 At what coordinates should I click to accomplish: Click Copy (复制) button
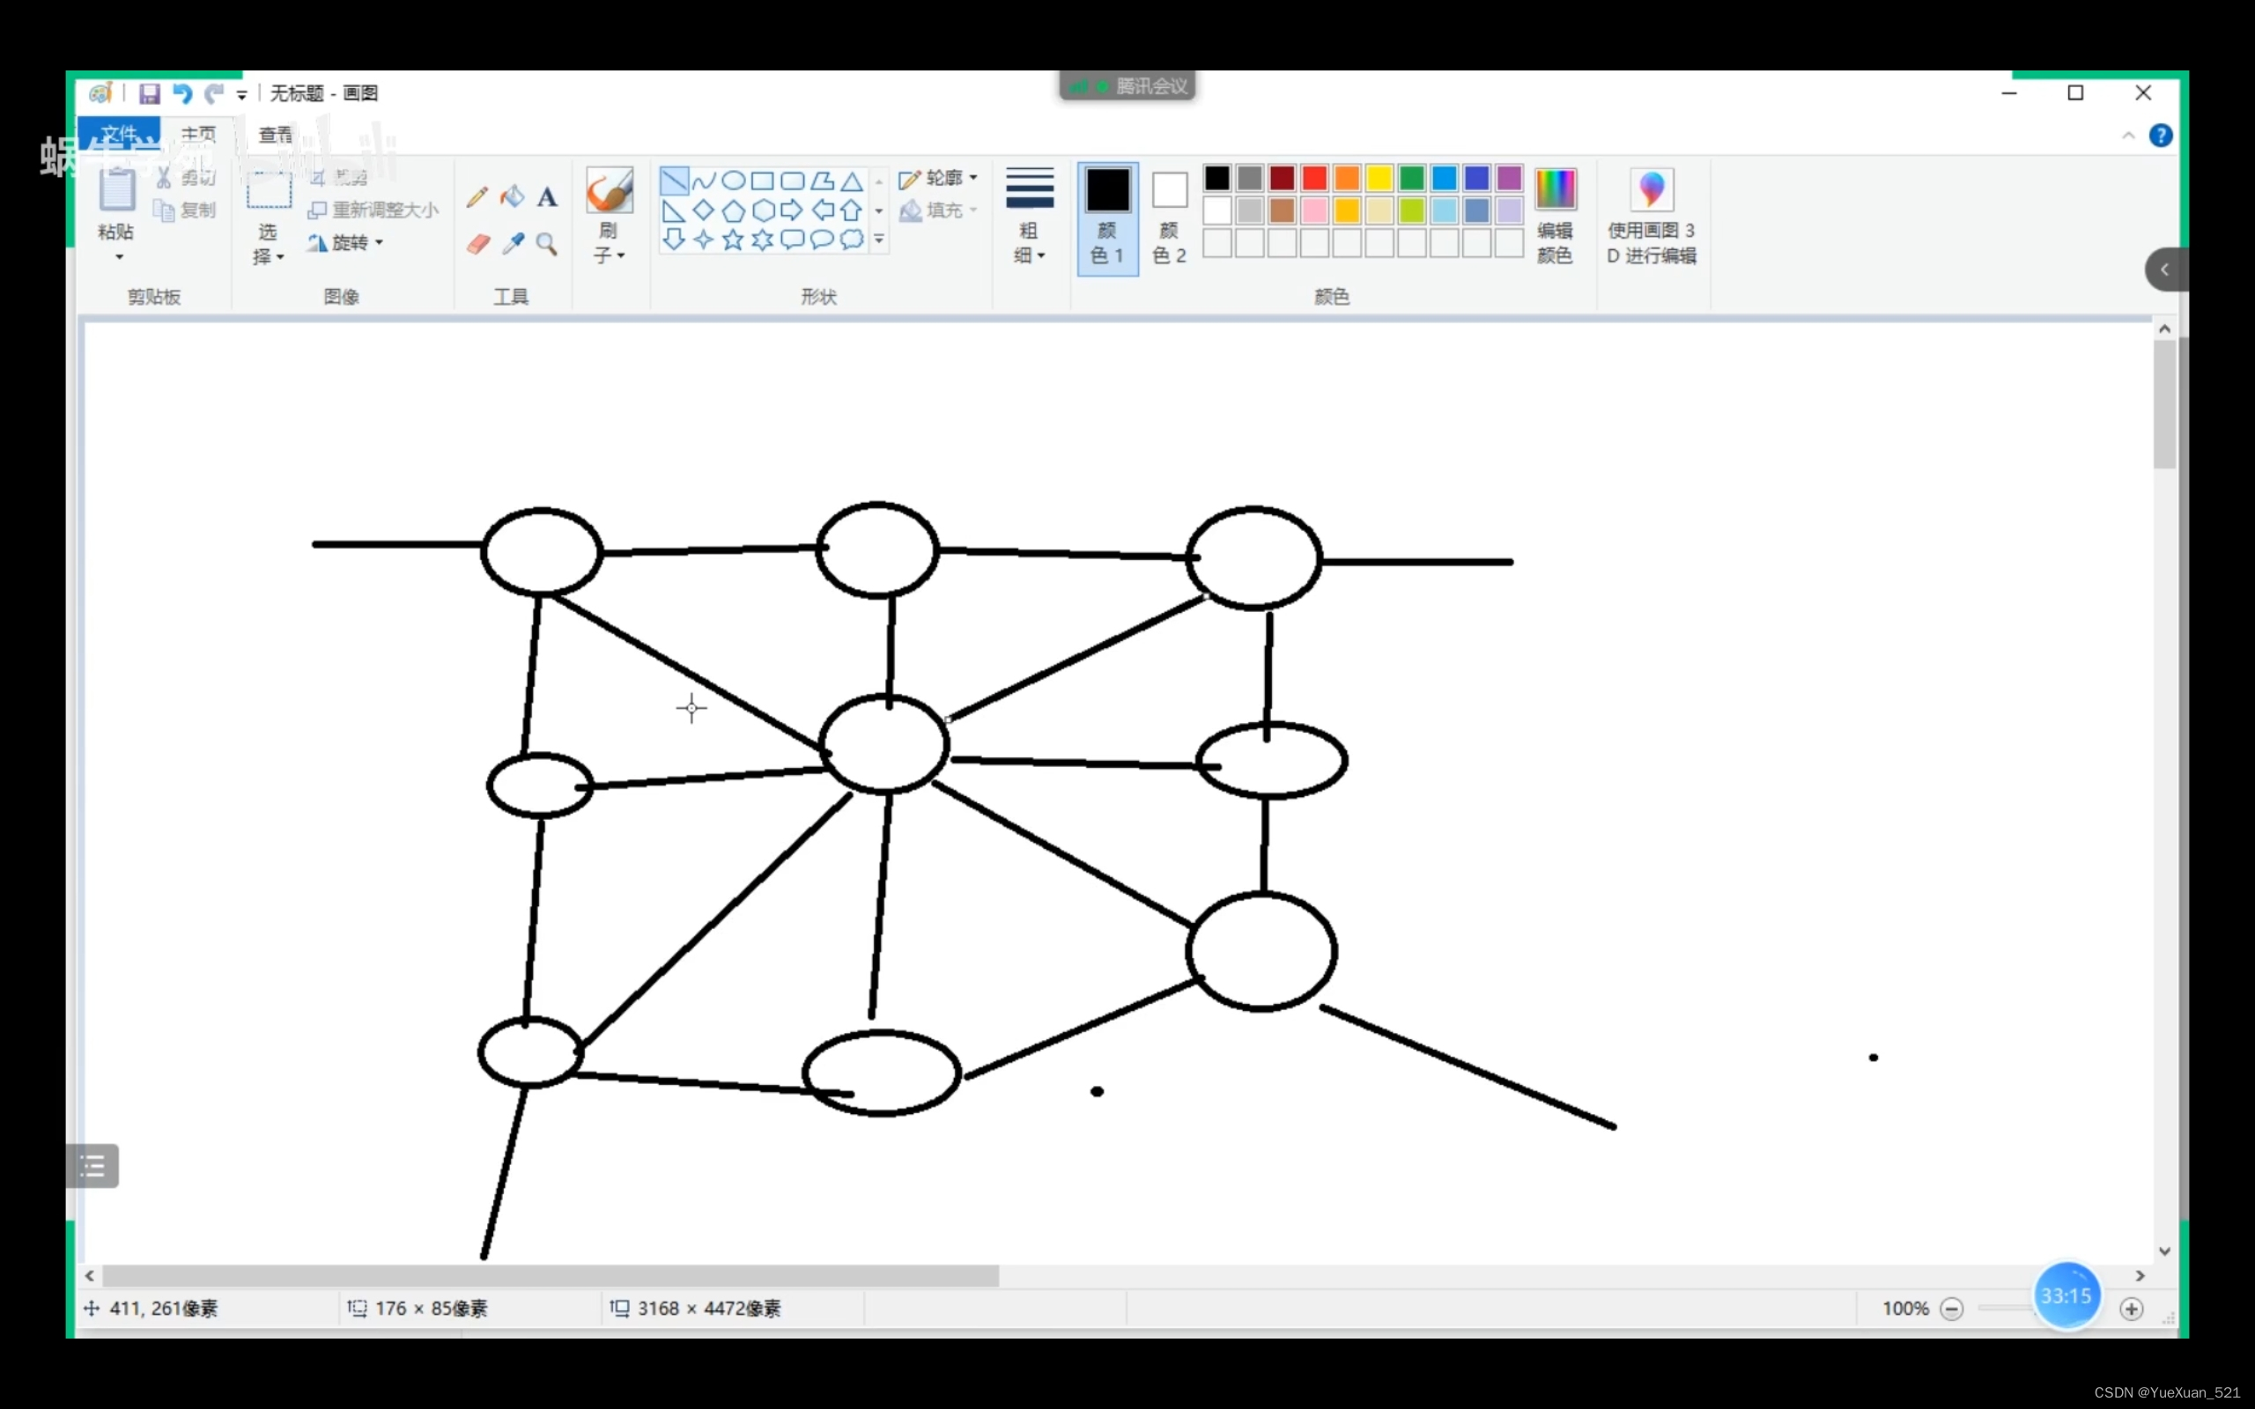click(186, 210)
